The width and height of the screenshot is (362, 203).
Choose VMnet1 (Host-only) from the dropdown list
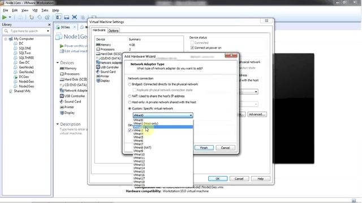(163, 123)
